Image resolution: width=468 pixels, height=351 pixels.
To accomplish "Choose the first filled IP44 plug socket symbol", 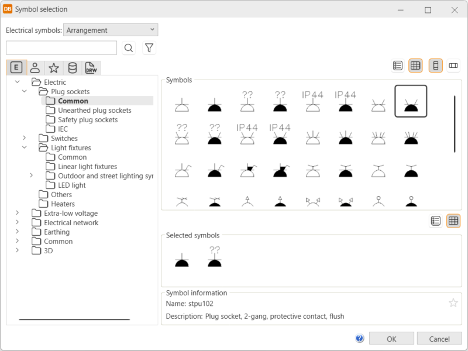I will coord(345,102).
